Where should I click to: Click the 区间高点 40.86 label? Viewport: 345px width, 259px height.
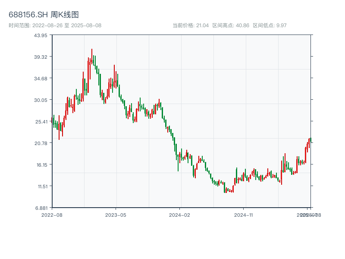[x=231, y=25]
